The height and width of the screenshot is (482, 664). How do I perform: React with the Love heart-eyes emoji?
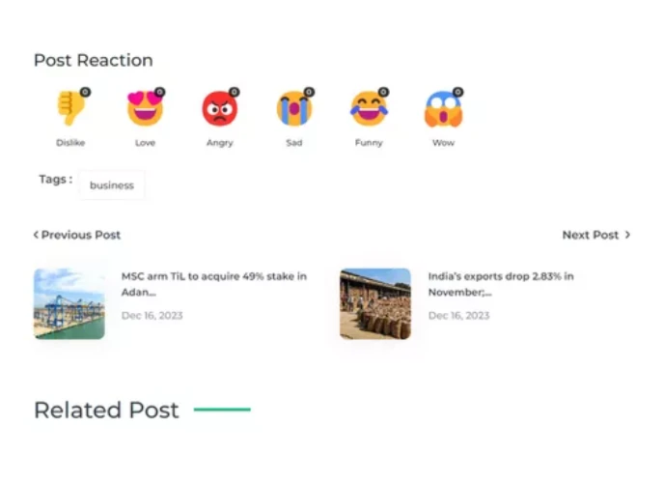coord(144,109)
